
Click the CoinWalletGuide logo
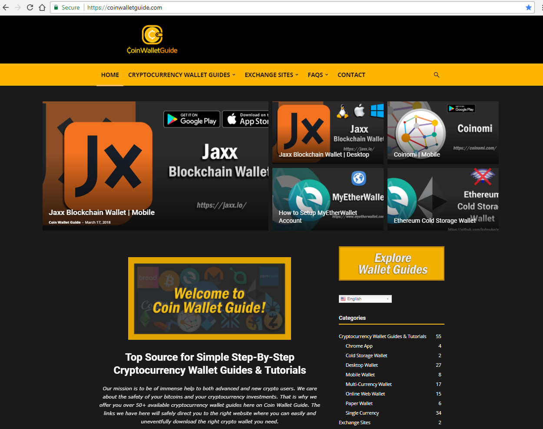152,40
